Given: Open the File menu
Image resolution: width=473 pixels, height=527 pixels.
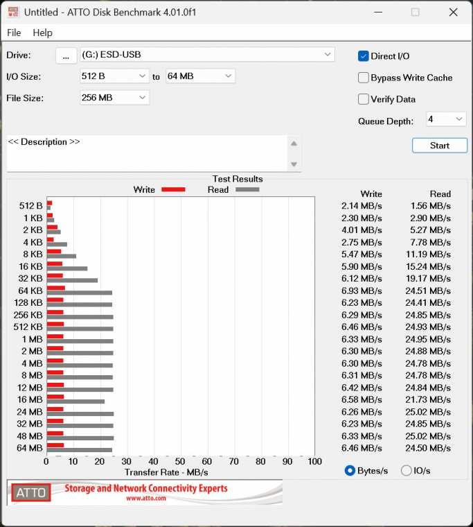Looking at the screenshot, I should [14, 33].
